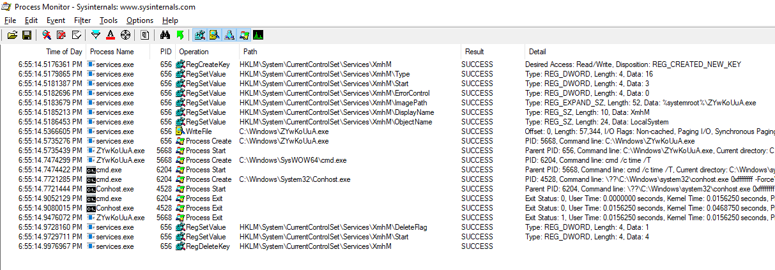Open the Options menu
This screenshot has width=775, height=270.
(x=140, y=20)
